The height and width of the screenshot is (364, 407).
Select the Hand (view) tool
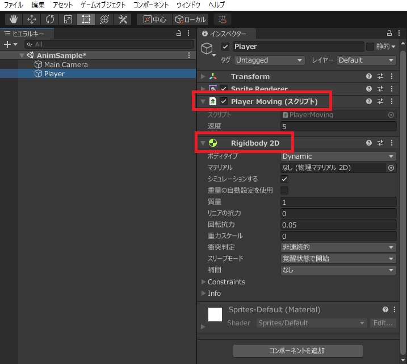click(14, 19)
